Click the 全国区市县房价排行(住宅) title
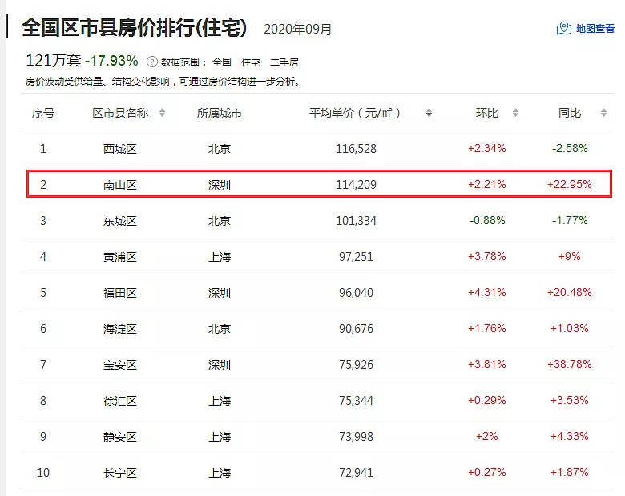 pos(135,27)
